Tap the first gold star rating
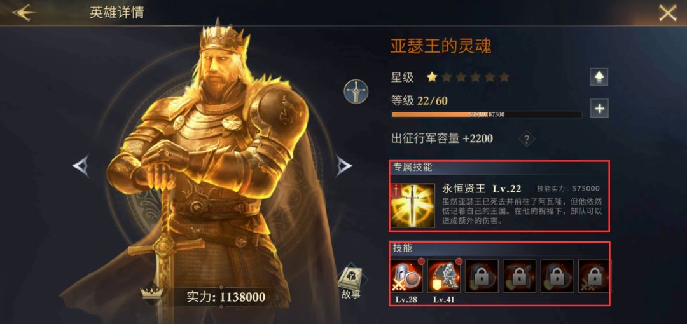 click(x=432, y=78)
